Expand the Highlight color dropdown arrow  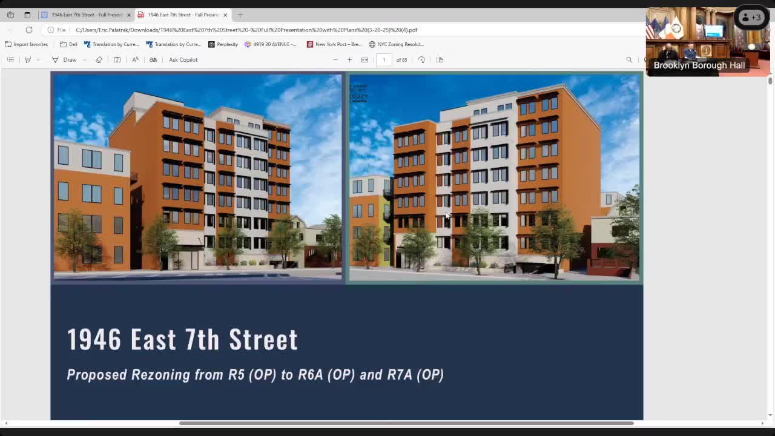[38, 59]
